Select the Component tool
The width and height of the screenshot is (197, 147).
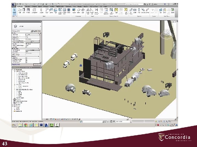[34, 11]
